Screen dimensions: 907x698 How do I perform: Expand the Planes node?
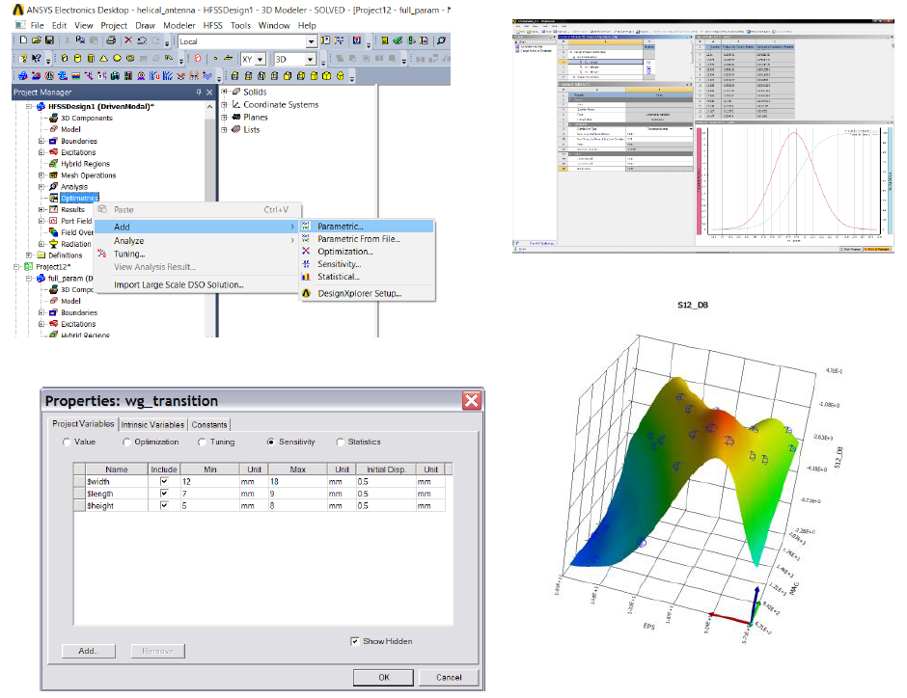(225, 118)
